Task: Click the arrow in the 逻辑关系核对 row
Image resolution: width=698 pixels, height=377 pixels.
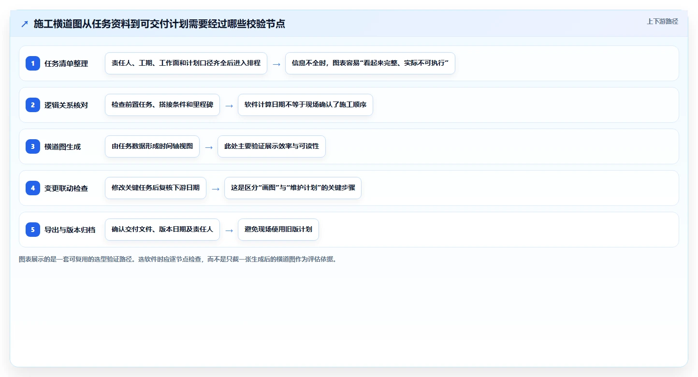Action: click(229, 105)
